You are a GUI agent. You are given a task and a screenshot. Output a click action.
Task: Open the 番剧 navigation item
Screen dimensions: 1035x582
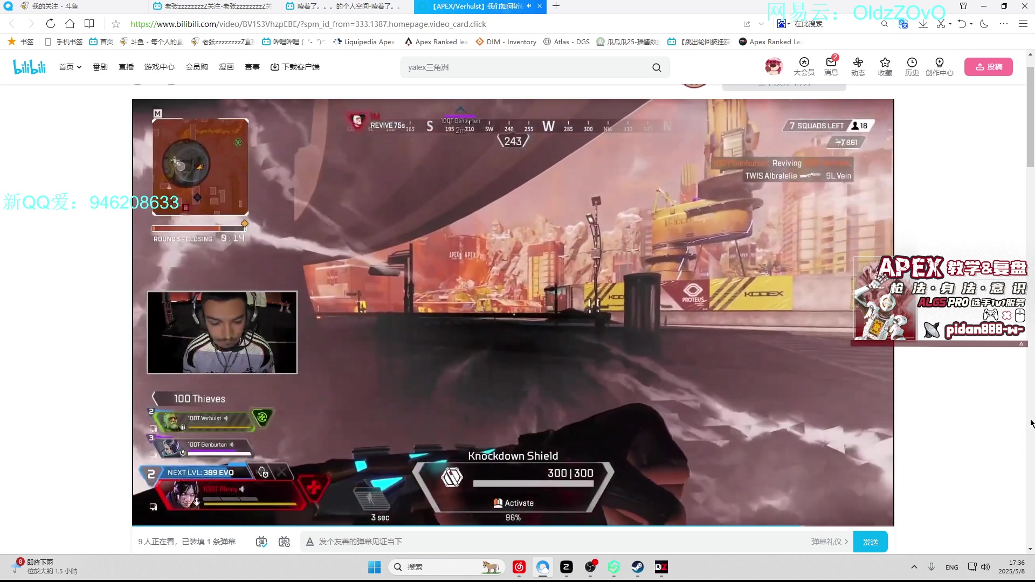100,67
